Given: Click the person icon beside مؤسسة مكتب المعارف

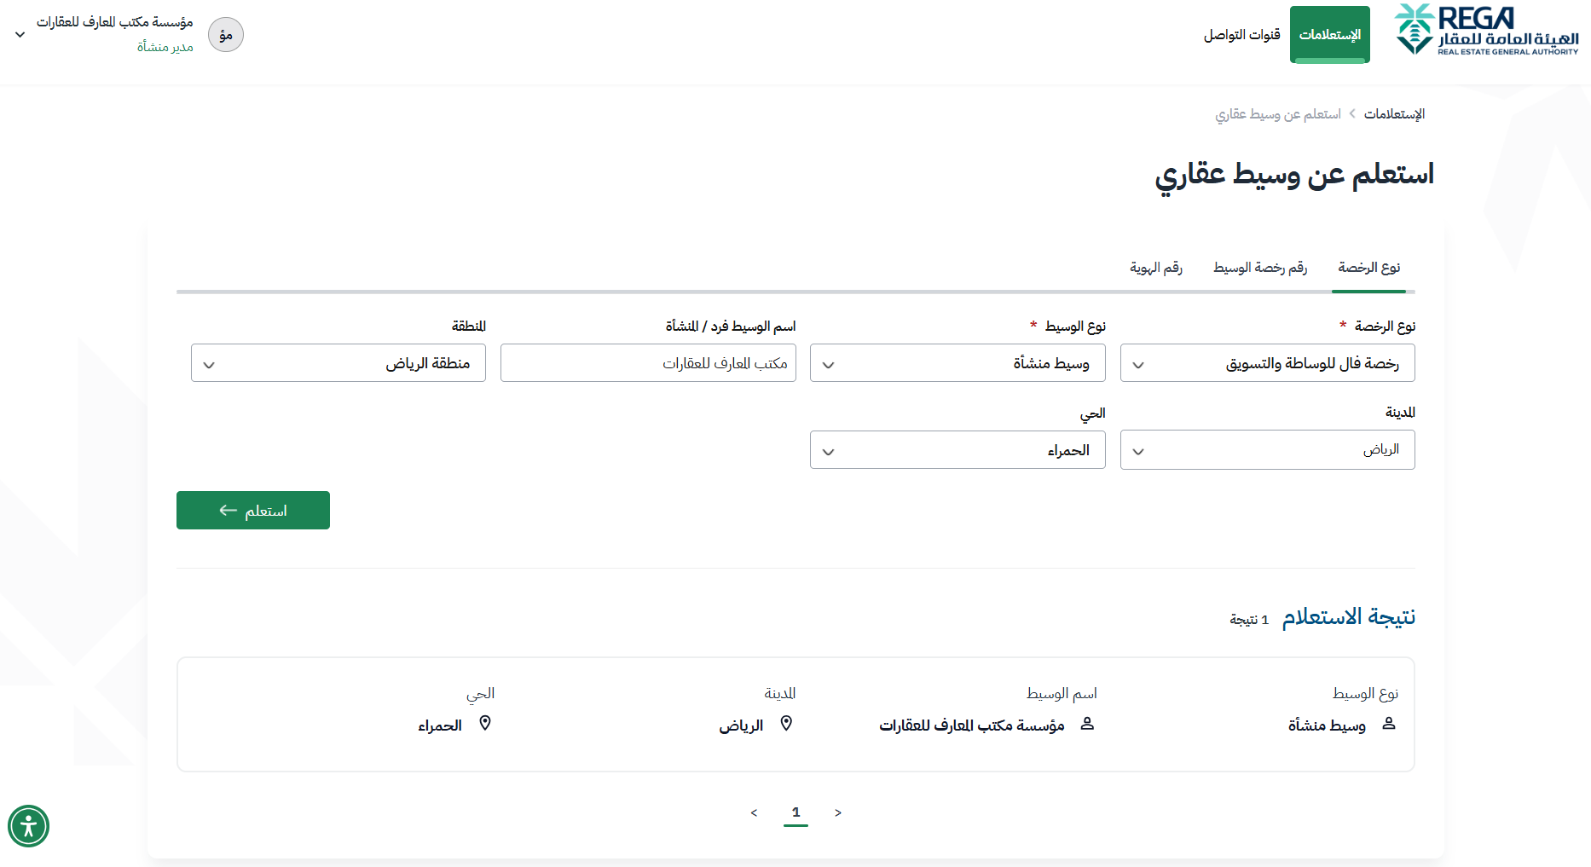Looking at the screenshot, I should (1087, 724).
